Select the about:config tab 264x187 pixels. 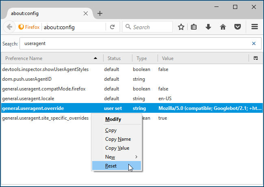coord(41,13)
